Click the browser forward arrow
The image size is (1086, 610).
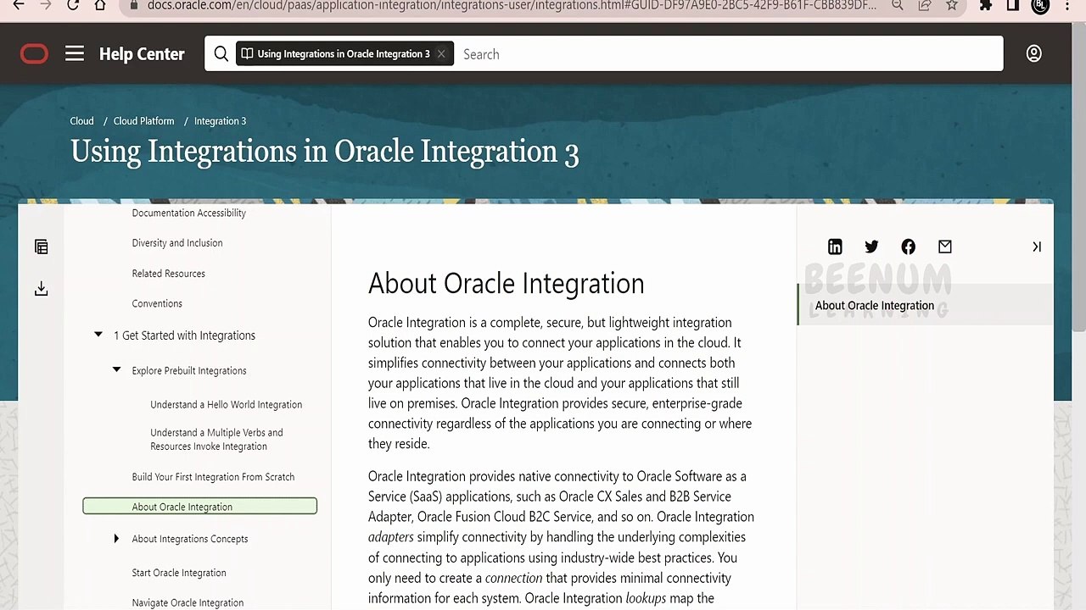[46, 5]
